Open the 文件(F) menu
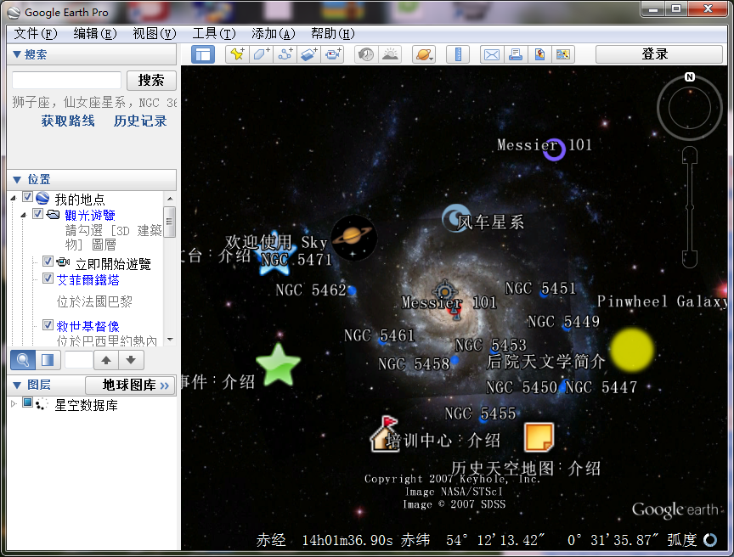Image resolution: width=734 pixels, height=557 pixels. coord(36,34)
